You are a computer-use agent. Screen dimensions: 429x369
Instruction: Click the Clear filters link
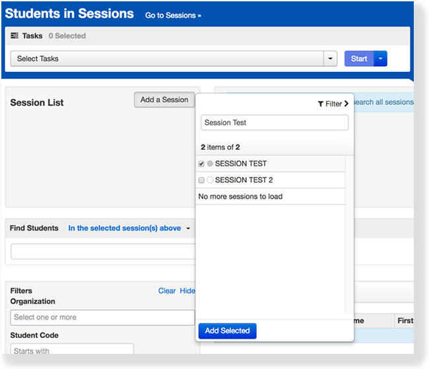tap(167, 290)
